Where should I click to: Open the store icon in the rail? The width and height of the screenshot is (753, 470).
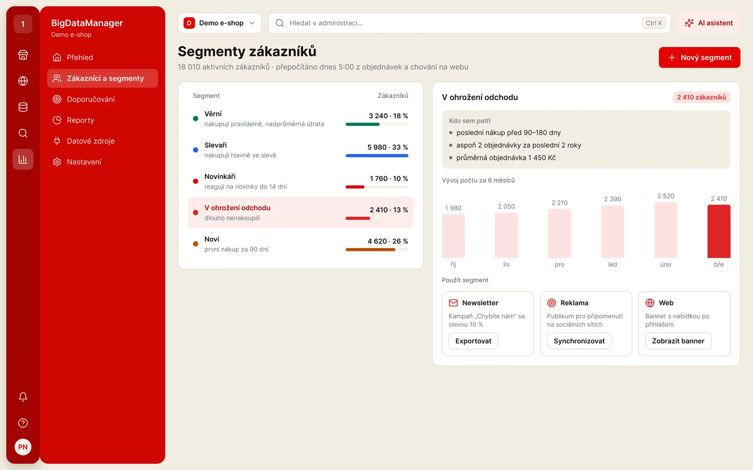click(23, 55)
